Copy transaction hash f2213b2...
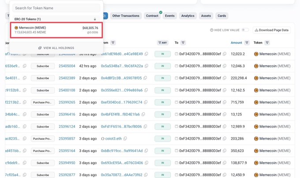Image resolution: width=300 pixels, height=178 pixels. tap(25, 102)
